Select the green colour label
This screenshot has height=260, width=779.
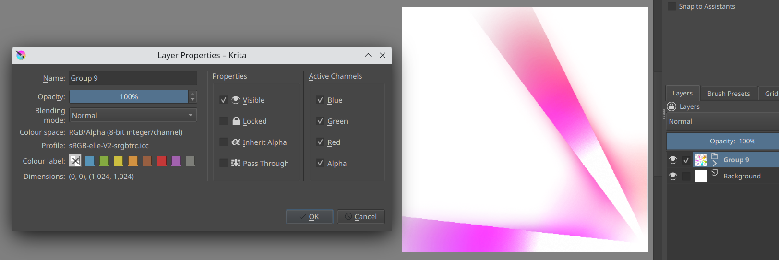pos(104,161)
